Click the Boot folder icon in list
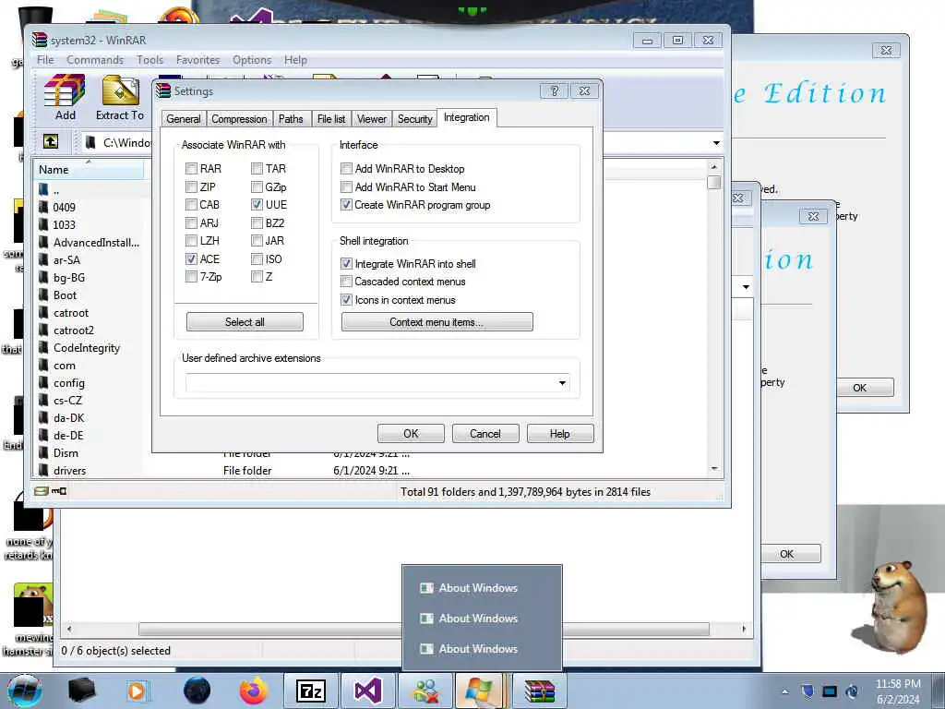This screenshot has width=945, height=709. tap(43, 295)
